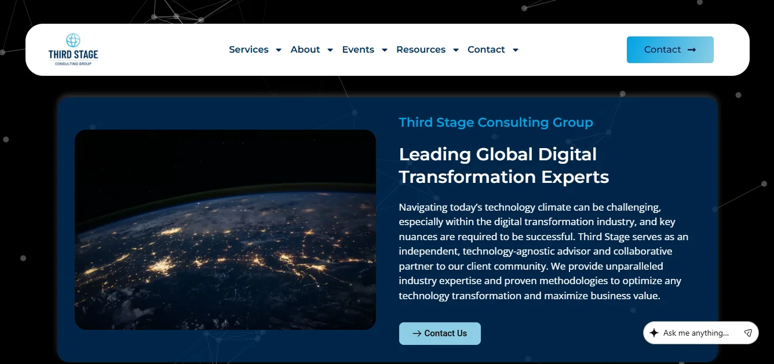Expand the Contact dropdown arrow in navigation

point(516,50)
